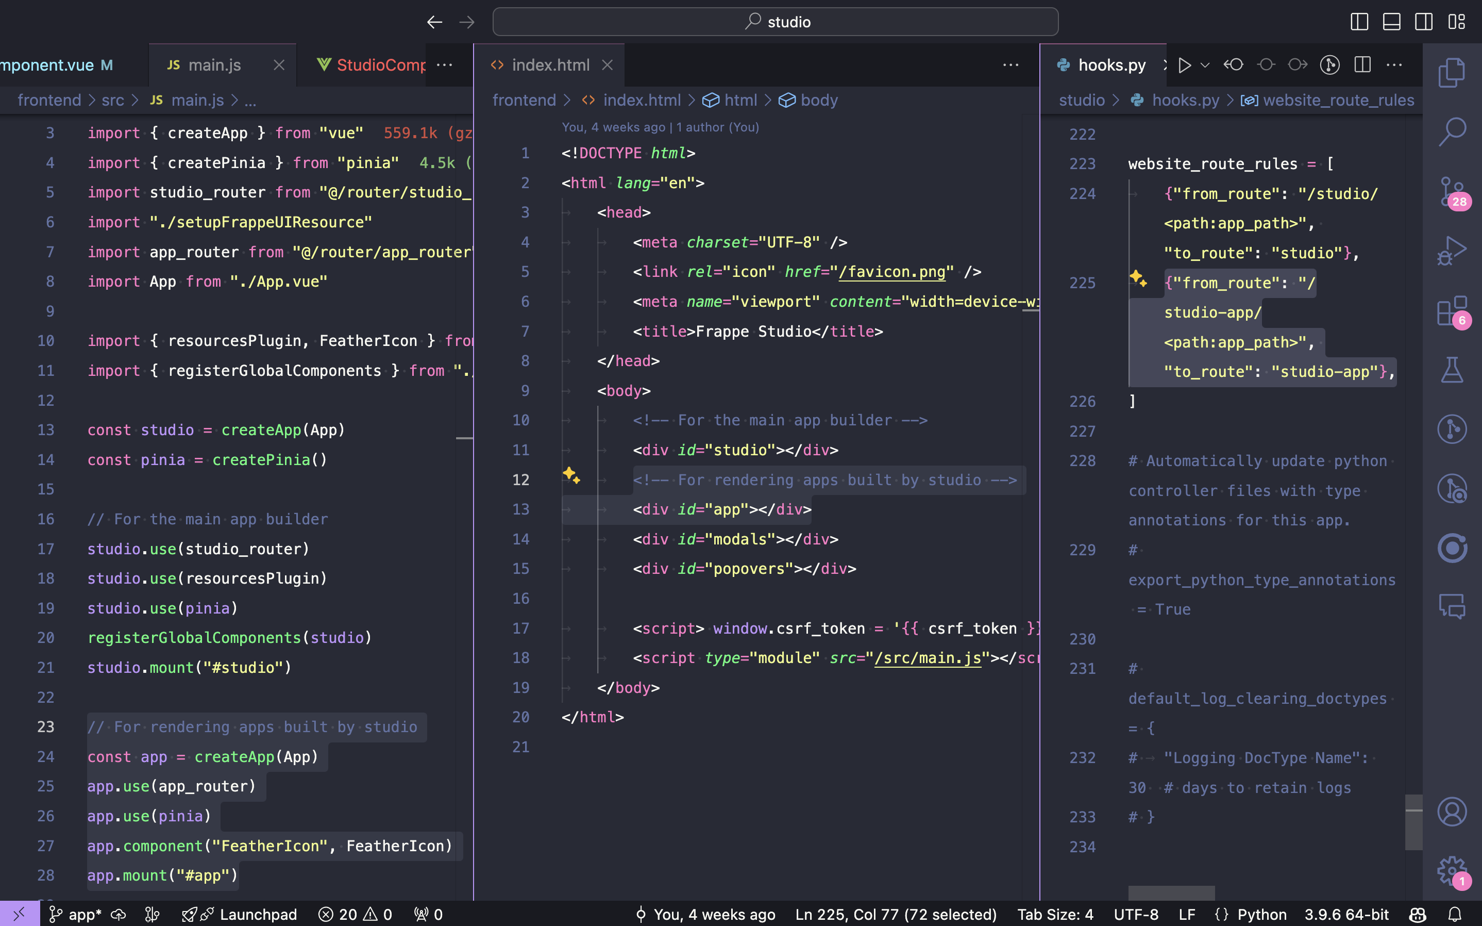The height and width of the screenshot is (926, 1482).
Task: Toggle file blame via the circled branch icon in toolbar
Action: 1329,65
